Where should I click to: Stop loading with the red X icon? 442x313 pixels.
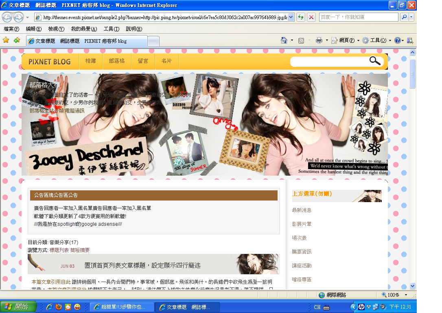pyautogui.click(x=311, y=18)
